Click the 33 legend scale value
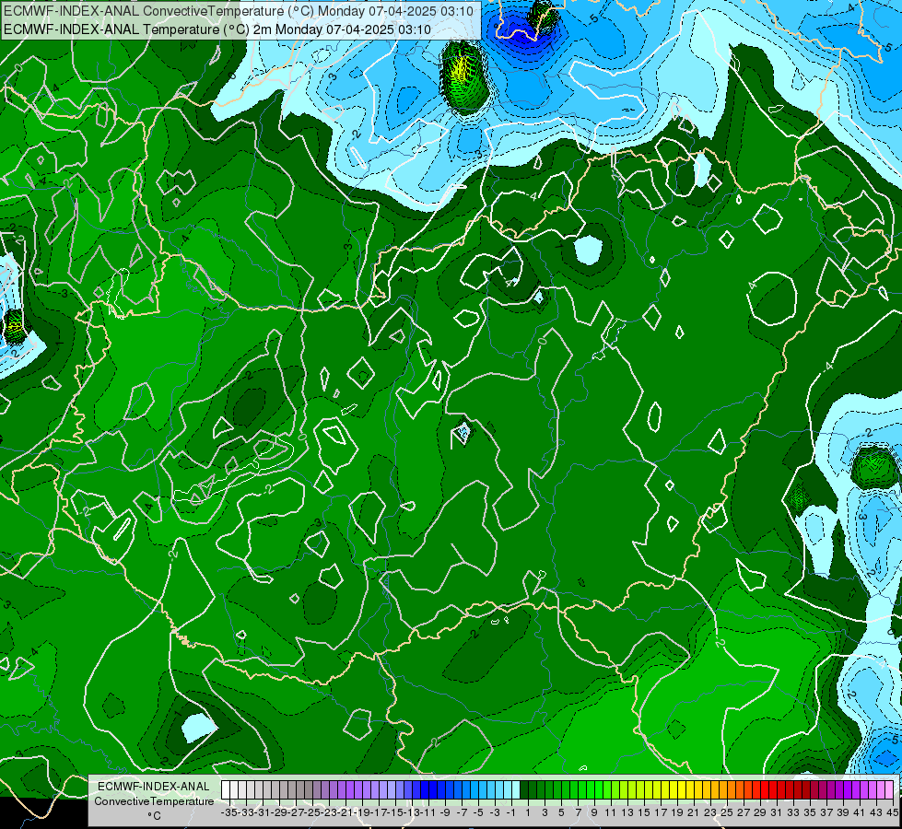Image resolution: width=902 pixels, height=829 pixels. pyautogui.click(x=793, y=812)
